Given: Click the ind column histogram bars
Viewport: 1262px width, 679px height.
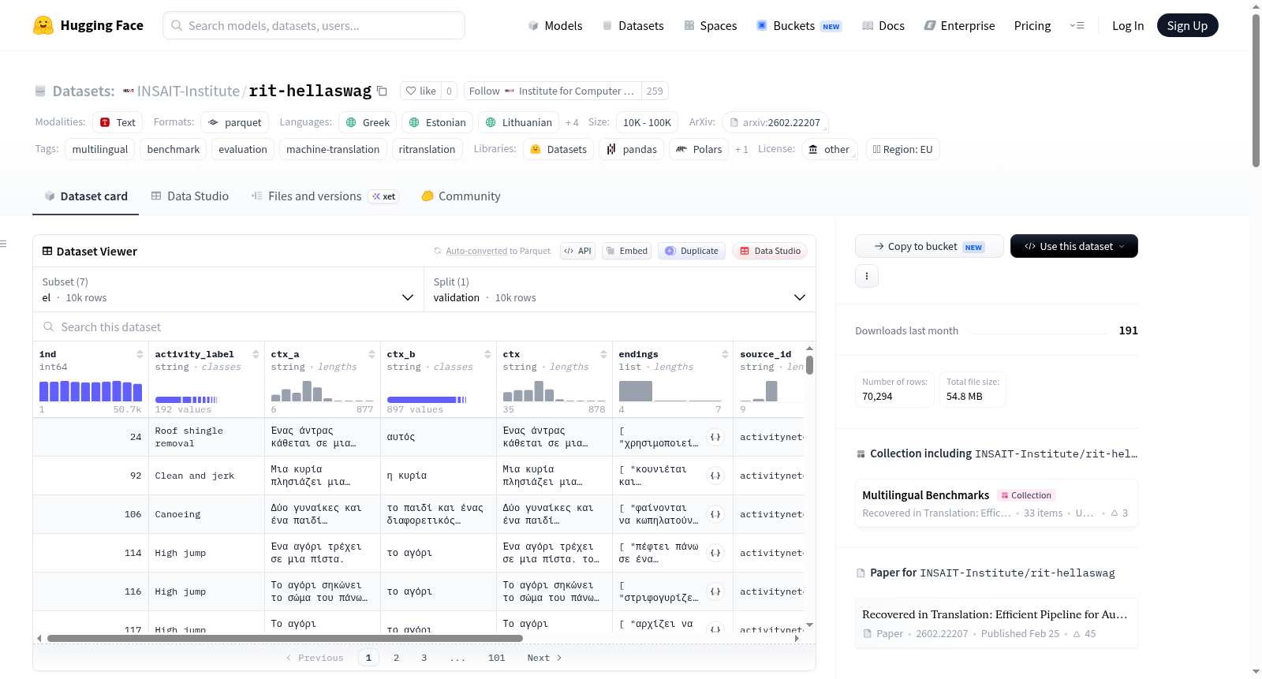Looking at the screenshot, I should click(x=91, y=391).
